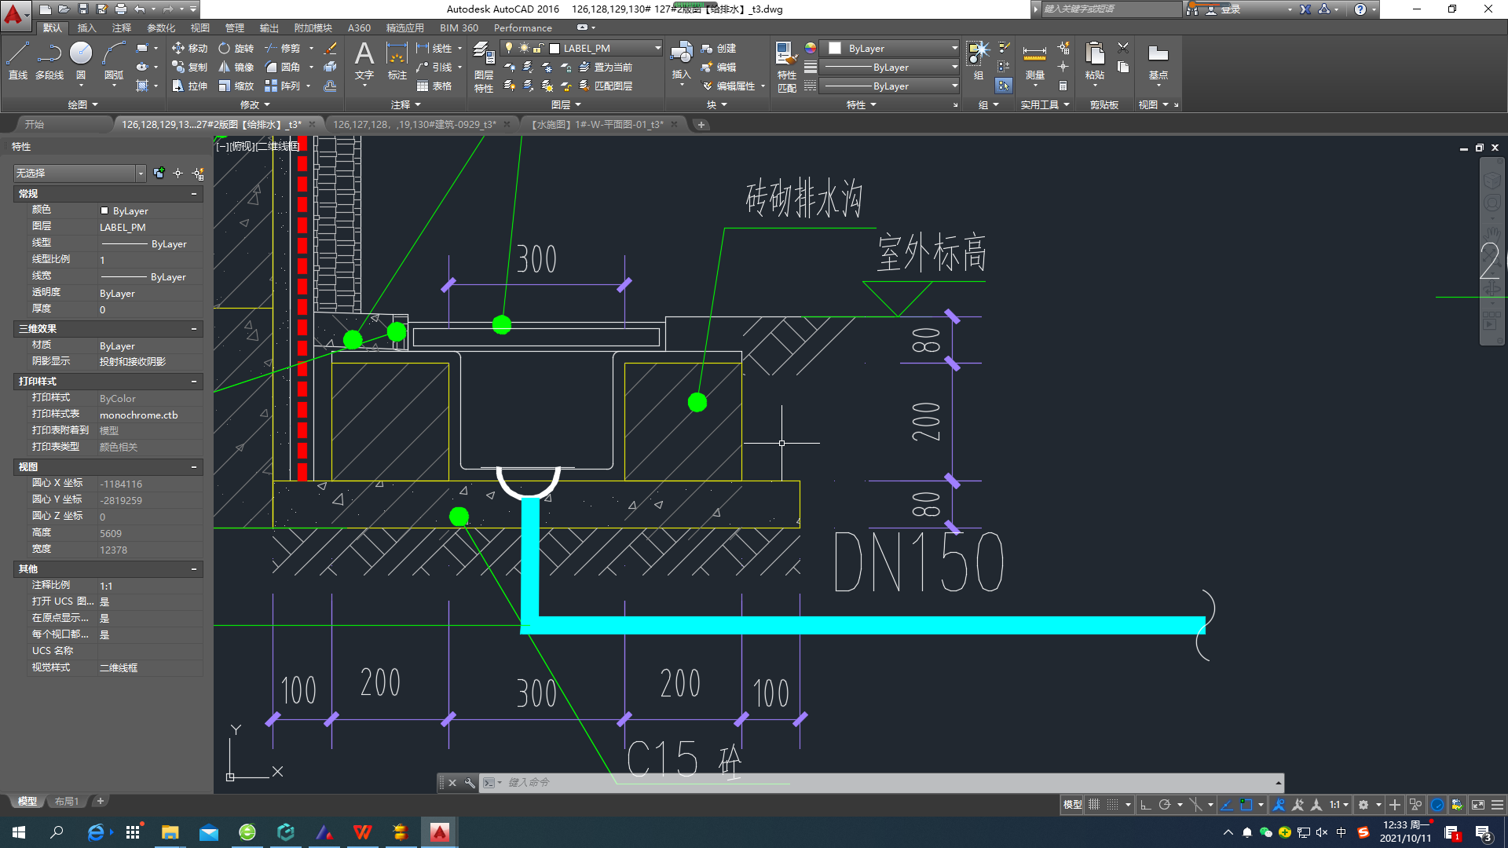This screenshot has height=848, width=1508.
Task: Collapse the 打印样式 properties section
Action: point(194,382)
